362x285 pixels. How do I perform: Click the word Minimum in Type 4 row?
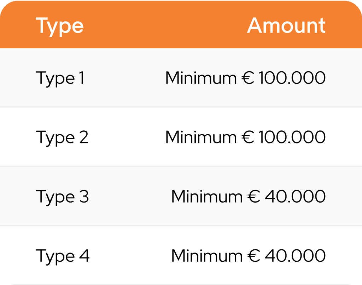pos(207,256)
